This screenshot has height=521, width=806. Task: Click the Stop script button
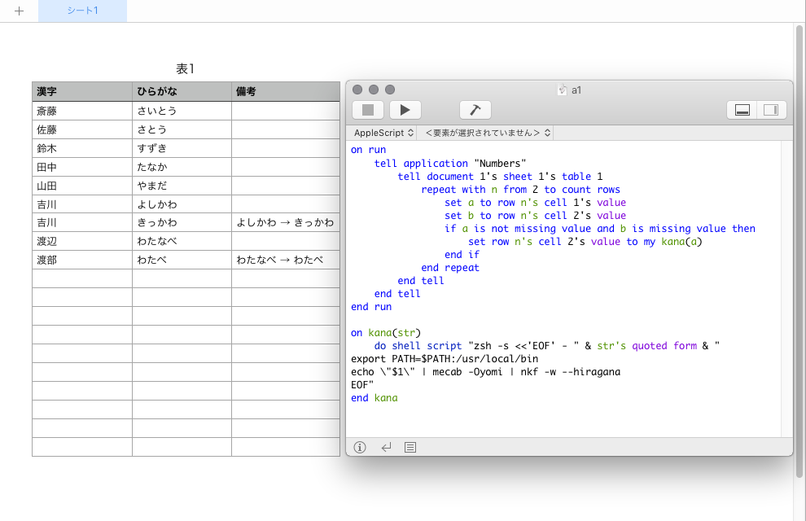pos(368,110)
